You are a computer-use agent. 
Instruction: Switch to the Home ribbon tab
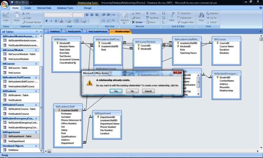click(x=15, y=8)
